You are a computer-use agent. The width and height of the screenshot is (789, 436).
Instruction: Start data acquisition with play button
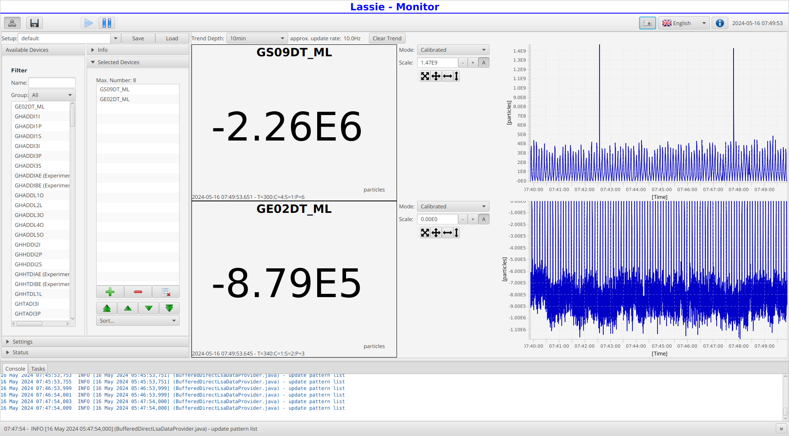88,23
